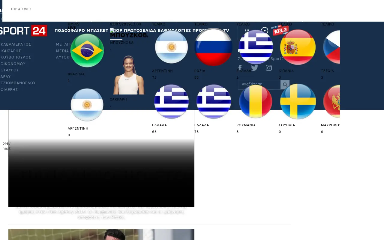This screenshot has width=384, height=240.
Task: Click the Montenegro flag
Action: point(331,101)
